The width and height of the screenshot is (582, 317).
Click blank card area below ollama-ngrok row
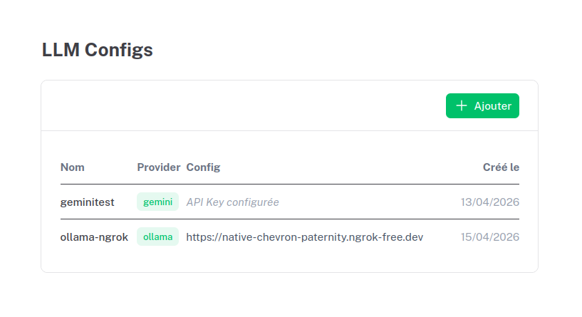click(x=285, y=261)
